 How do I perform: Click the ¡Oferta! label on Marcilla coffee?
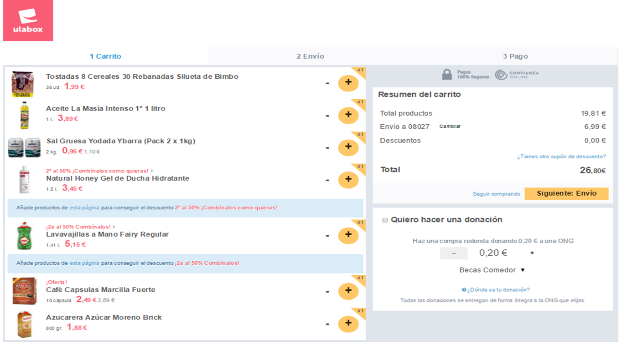57,282
